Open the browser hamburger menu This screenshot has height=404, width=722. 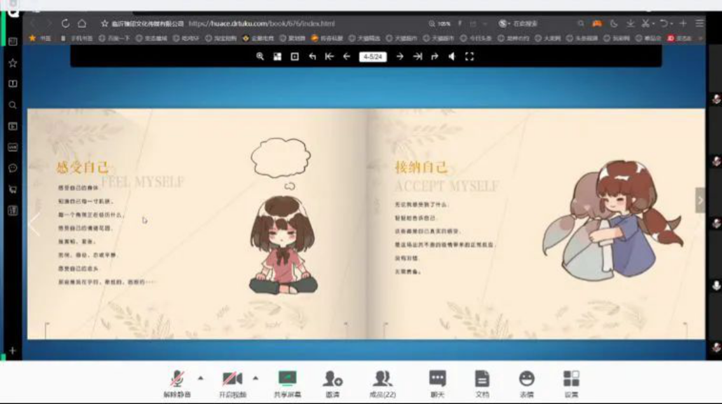699,24
